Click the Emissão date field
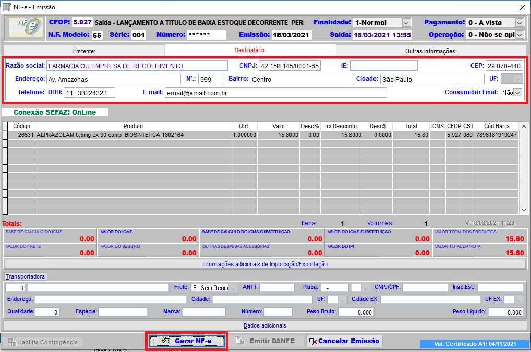 point(291,35)
